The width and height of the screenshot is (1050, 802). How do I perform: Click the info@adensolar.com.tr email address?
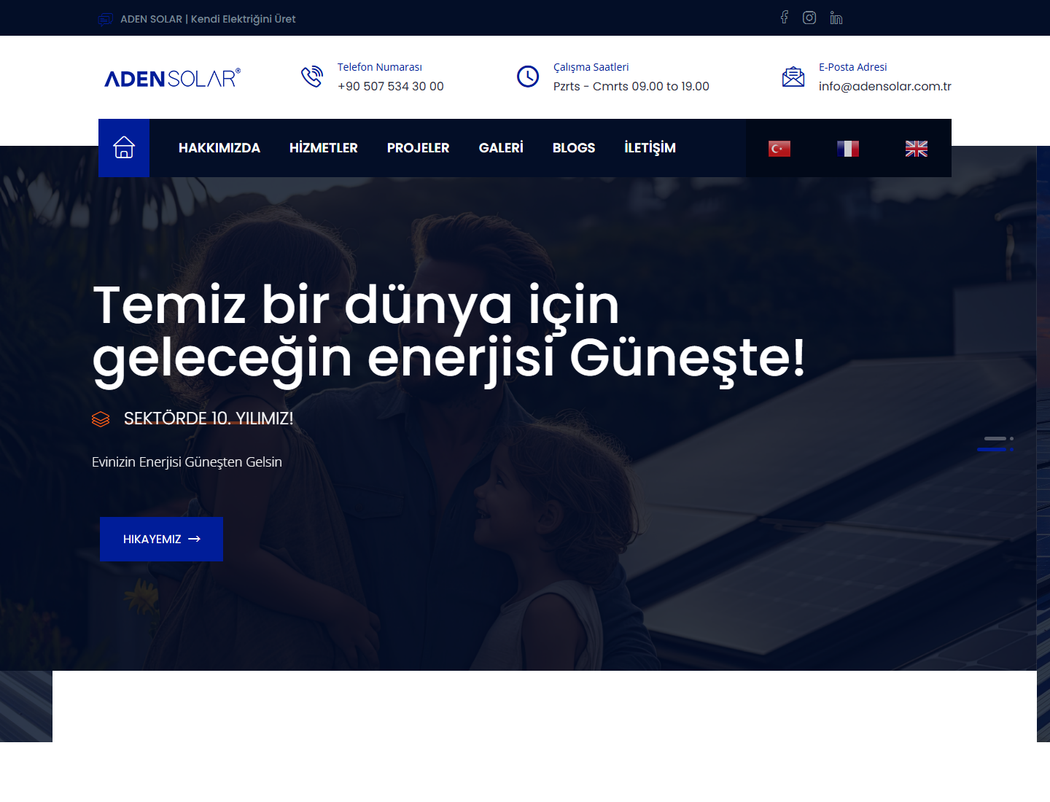pyautogui.click(x=885, y=86)
